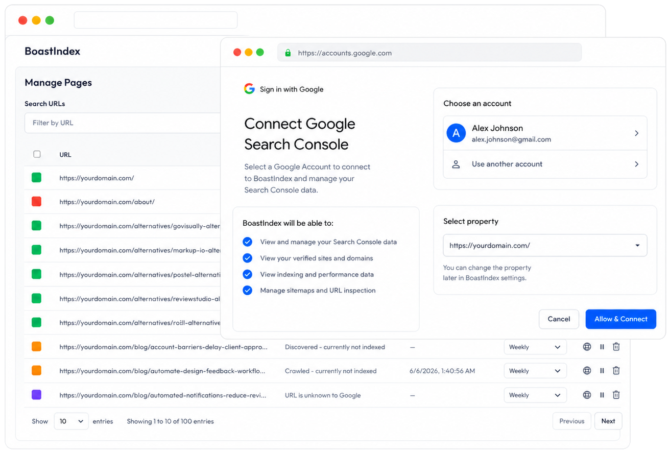Choose the Use another account option
This screenshot has width=669, height=453.
coord(545,164)
